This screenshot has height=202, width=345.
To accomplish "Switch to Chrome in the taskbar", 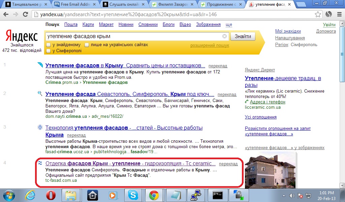I will tap(154, 195).
